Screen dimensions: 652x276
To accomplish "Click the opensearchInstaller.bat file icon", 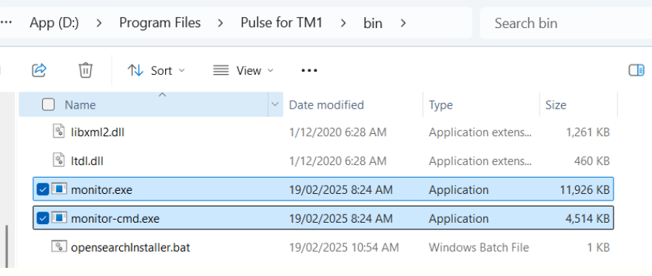I will pos(59,246).
